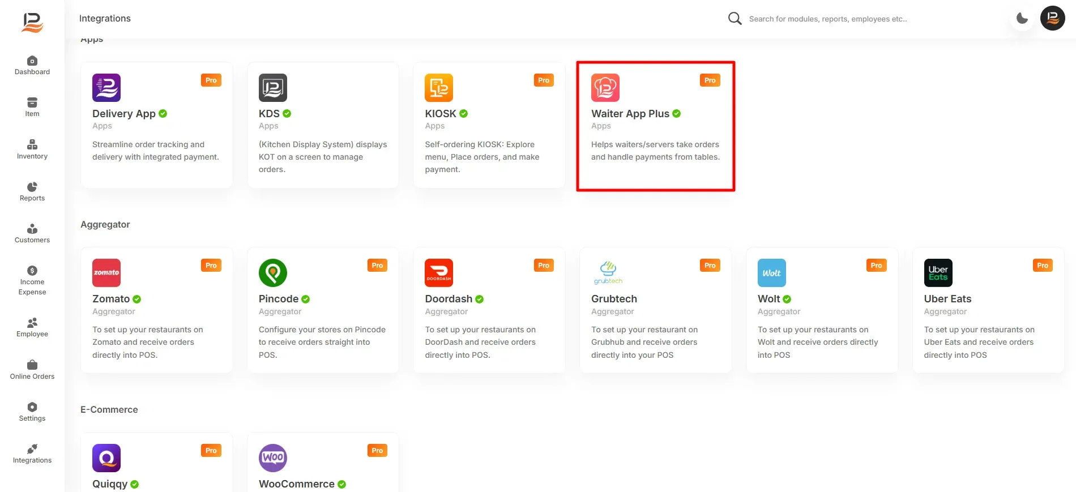Select the KDS app logo
The width and height of the screenshot is (1076, 492).
[x=273, y=88]
